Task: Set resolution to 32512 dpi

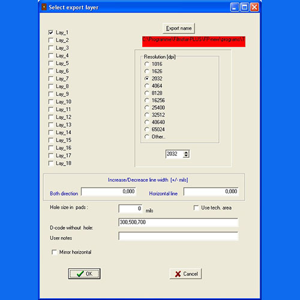Action: coord(147,115)
